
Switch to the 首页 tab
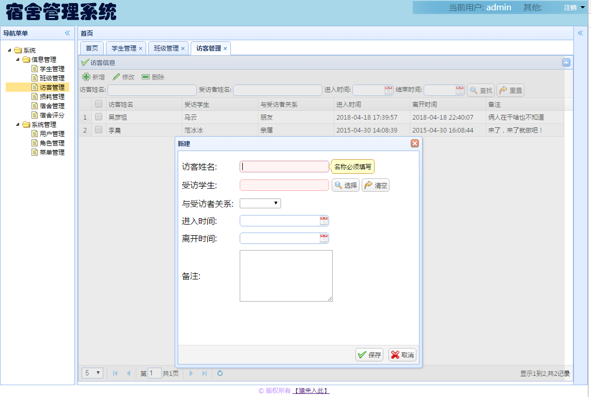click(x=92, y=48)
